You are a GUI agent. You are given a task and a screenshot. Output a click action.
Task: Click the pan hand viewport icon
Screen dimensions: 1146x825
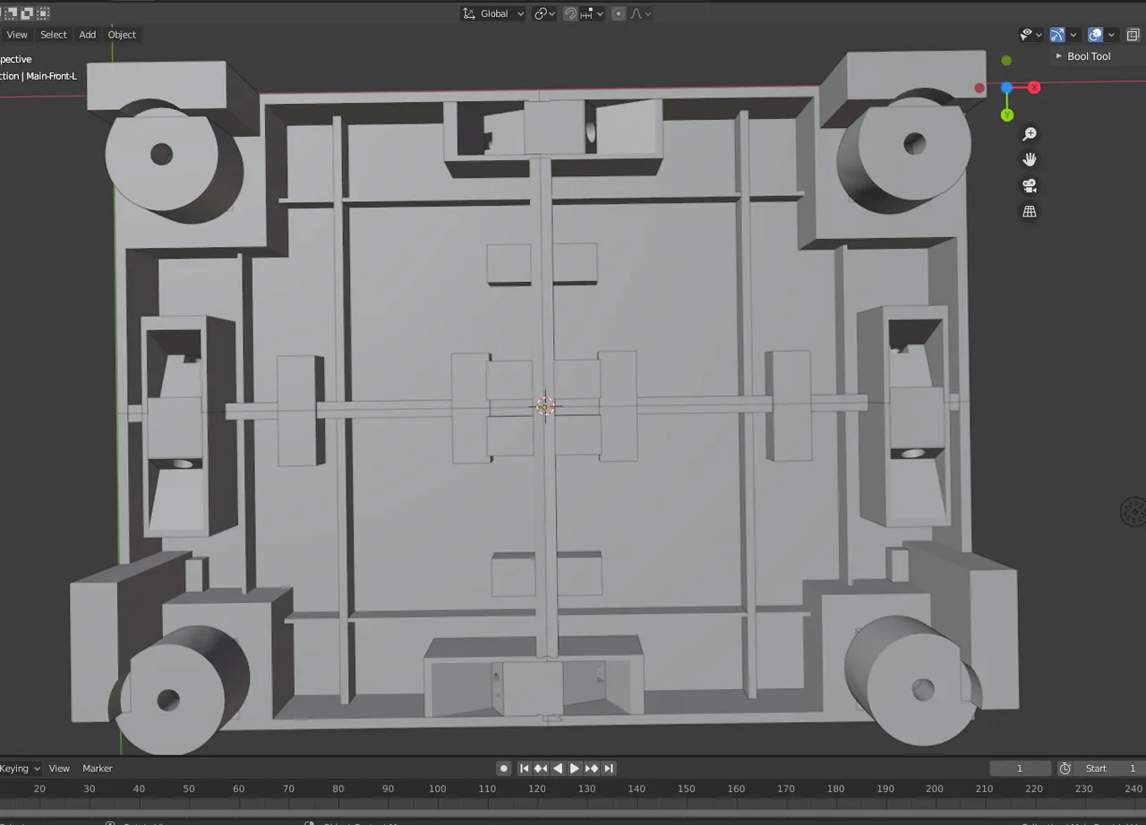click(1030, 159)
